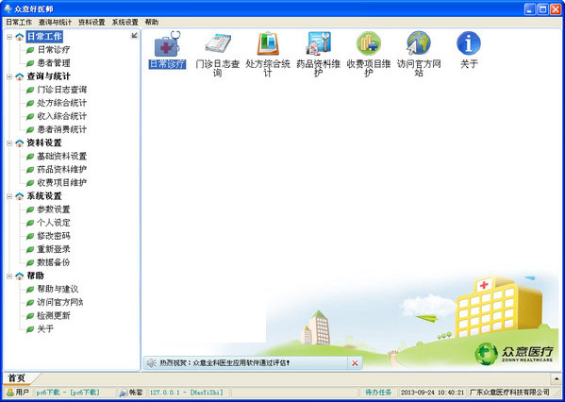Collapse the 系统设置 tree node
Viewport: 565px width, 402px height.
click(x=9, y=196)
